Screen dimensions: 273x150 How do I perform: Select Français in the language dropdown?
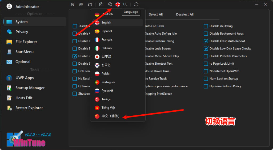click(x=107, y=40)
